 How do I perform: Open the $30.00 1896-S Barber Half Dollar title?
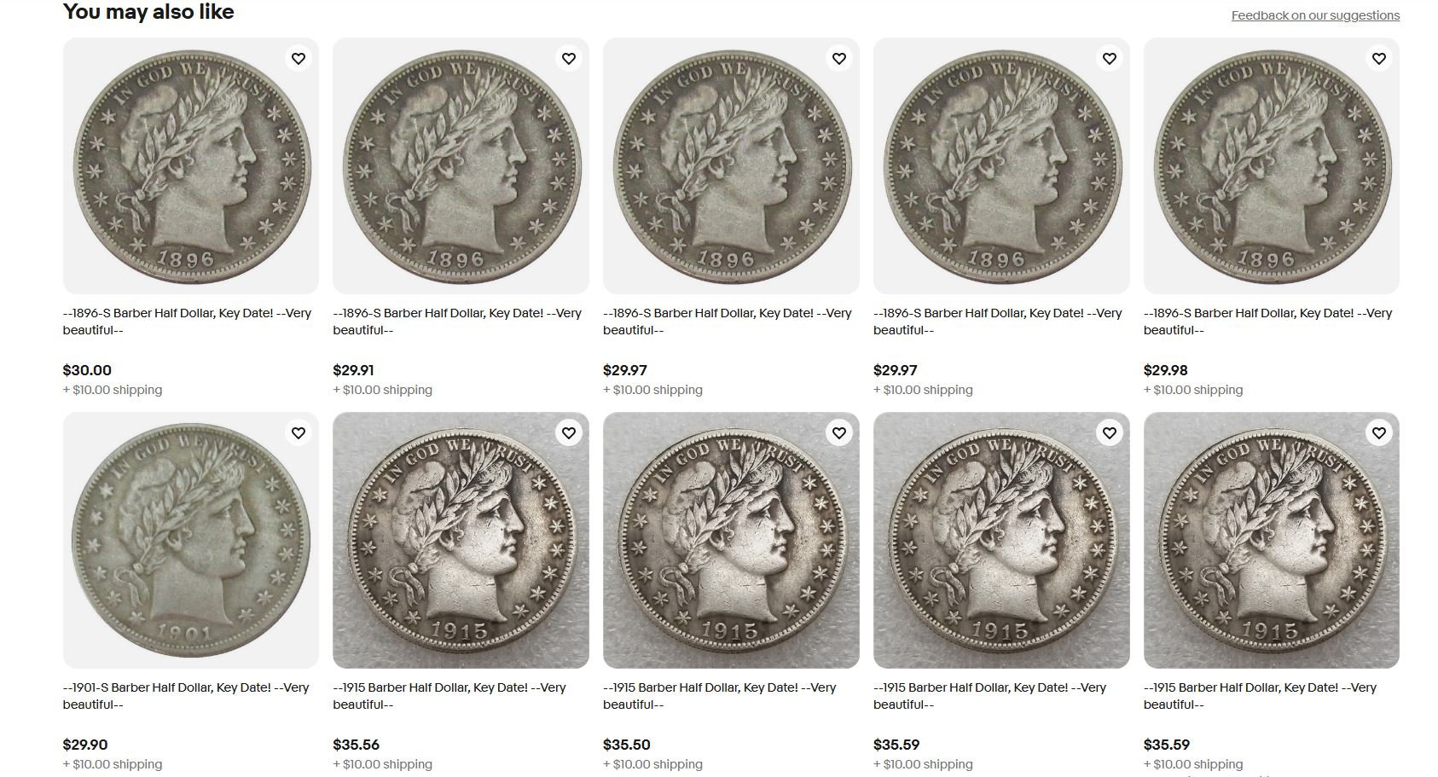187,322
